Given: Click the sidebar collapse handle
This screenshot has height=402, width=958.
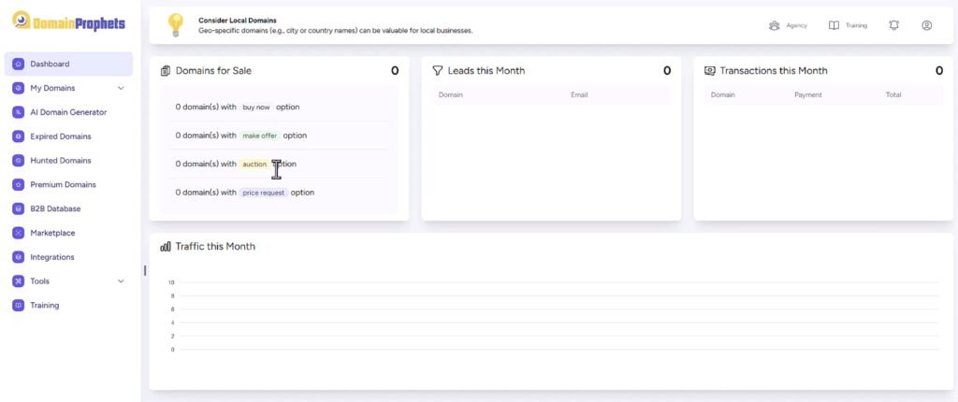Looking at the screenshot, I should [x=145, y=270].
